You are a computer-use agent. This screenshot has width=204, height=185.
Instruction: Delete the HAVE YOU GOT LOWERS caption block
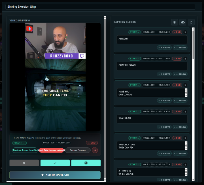tap(185, 85)
